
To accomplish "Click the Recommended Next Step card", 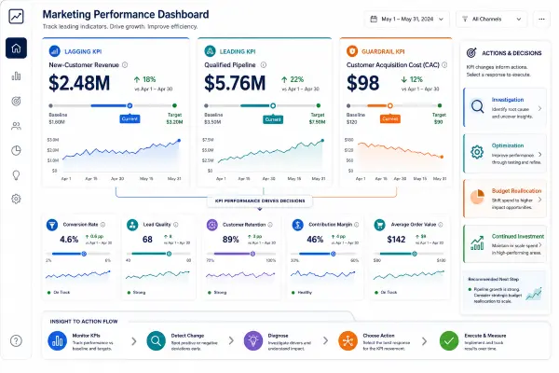I will click(x=504, y=290).
